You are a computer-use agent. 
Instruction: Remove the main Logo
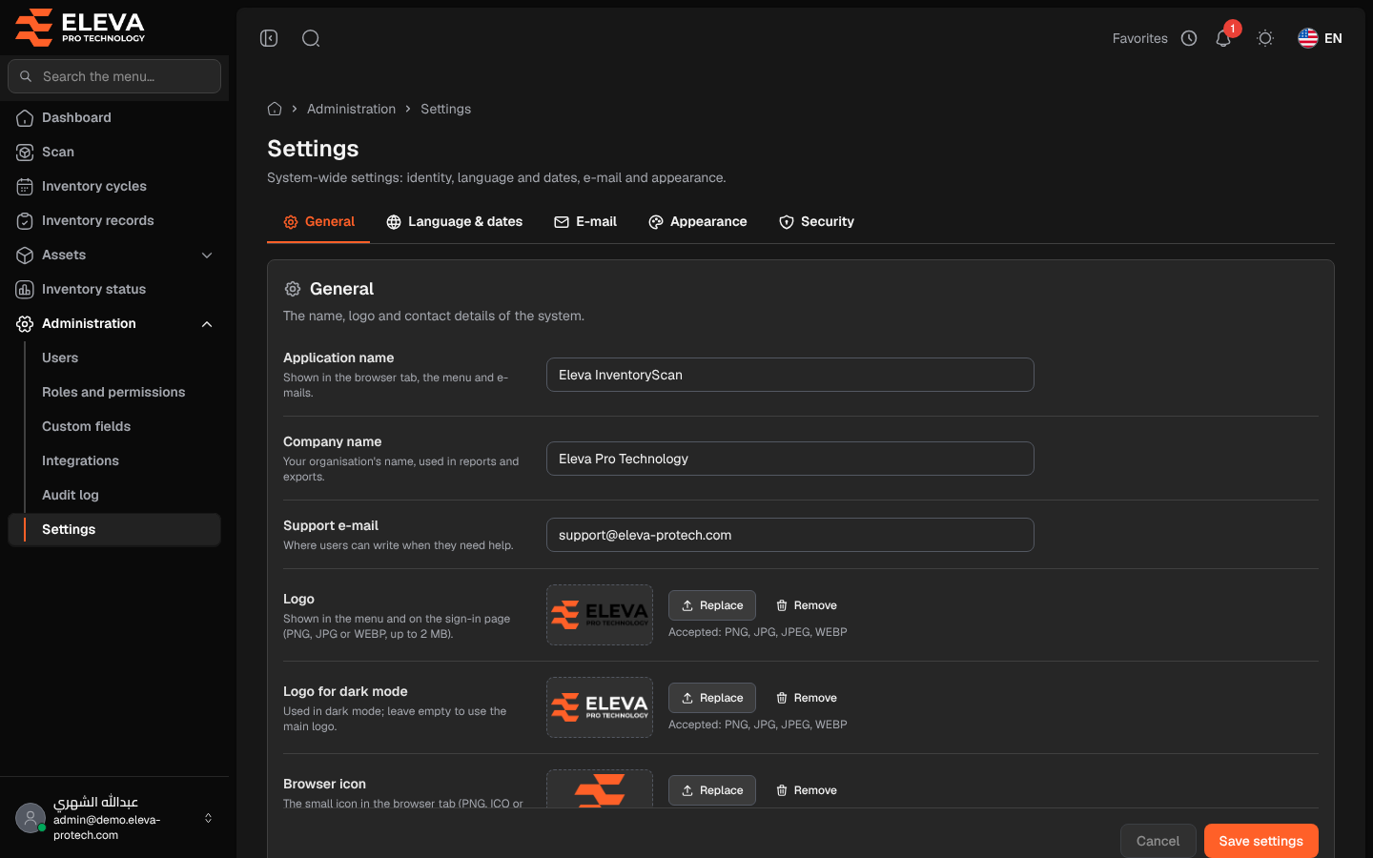point(807,605)
